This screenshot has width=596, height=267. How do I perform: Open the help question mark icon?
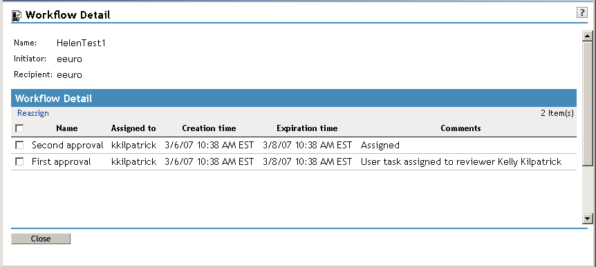(581, 12)
